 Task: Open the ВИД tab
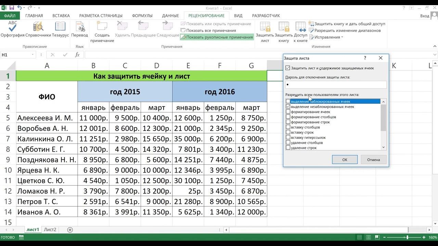[238, 16]
